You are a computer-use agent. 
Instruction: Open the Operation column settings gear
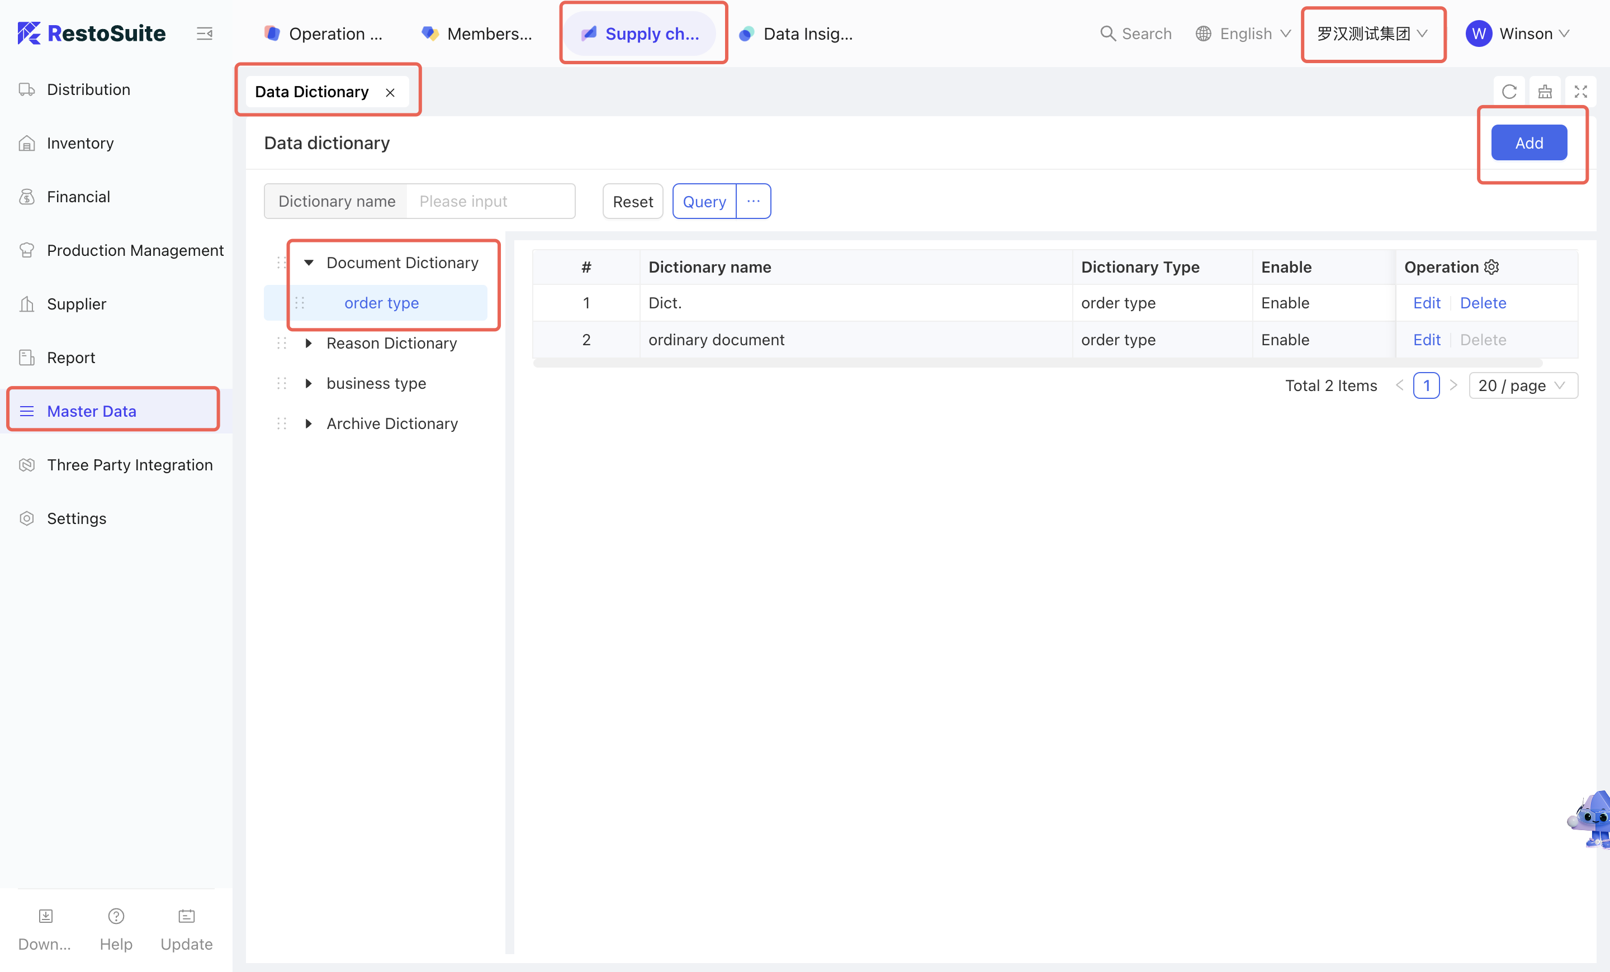(x=1491, y=267)
